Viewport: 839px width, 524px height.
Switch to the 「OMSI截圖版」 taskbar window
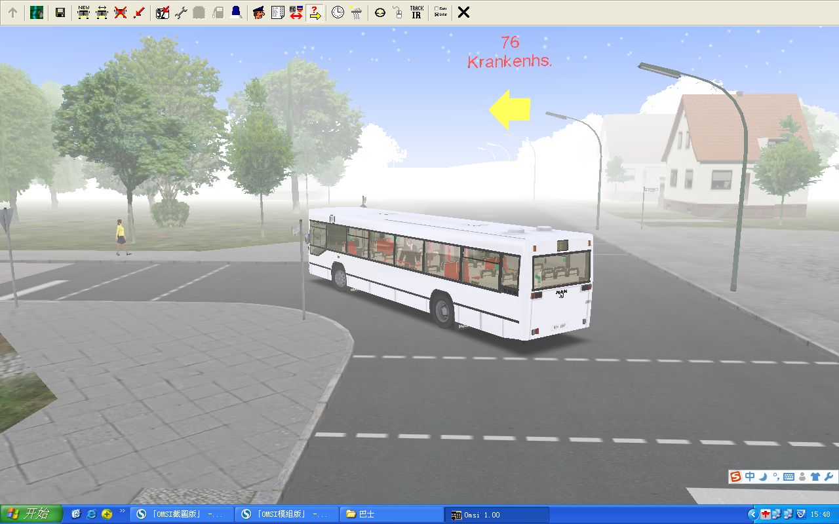pos(182,514)
